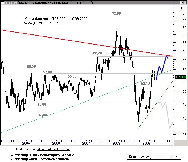Viewport: 188px width, 162px height.
Task: Click the 60 value on price axis
Action: tap(184, 70)
